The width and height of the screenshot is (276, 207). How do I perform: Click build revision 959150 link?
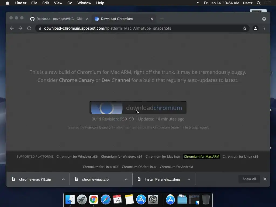click(x=127, y=119)
